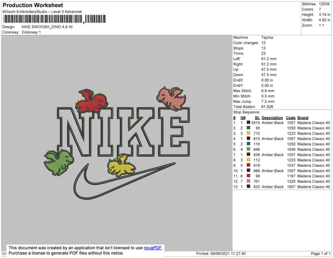Click the Trims value '23'
333x258 pixels.
(263, 53)
